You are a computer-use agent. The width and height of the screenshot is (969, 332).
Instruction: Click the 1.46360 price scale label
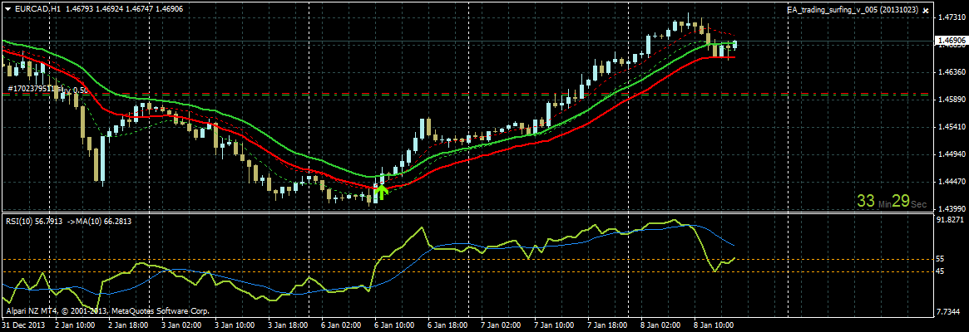(x=951, y=73)
